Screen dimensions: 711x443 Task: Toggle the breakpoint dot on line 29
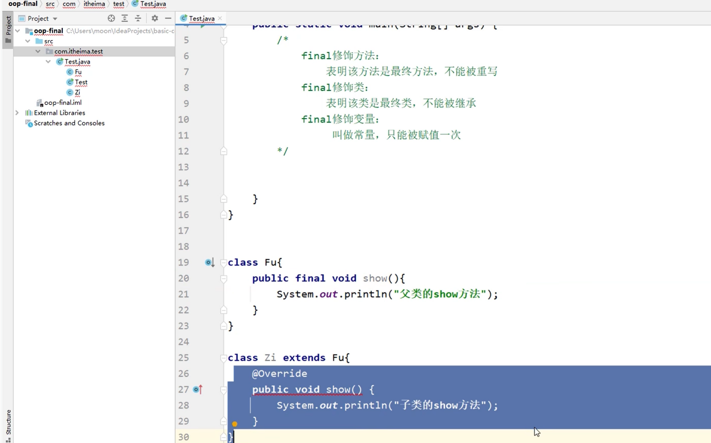point(235,424)
